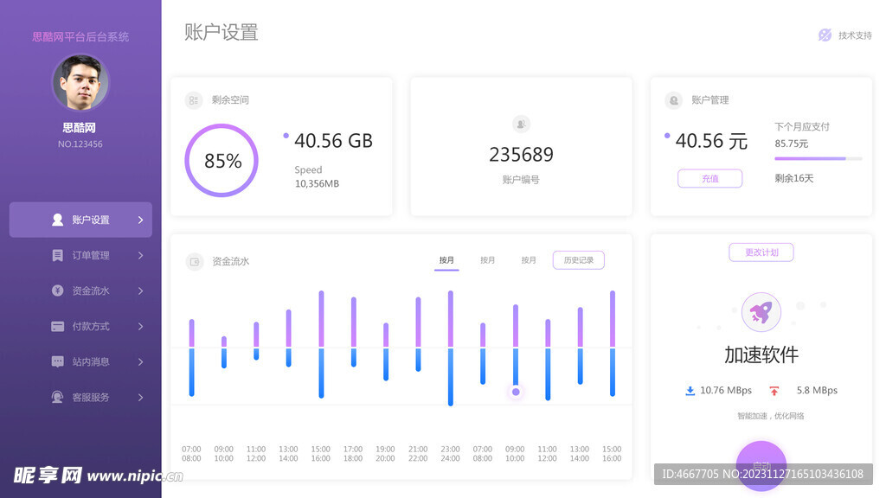Click the 客服服务 headset icon
Viewport: 886px width, 498px height.
[x=55, y=397]
